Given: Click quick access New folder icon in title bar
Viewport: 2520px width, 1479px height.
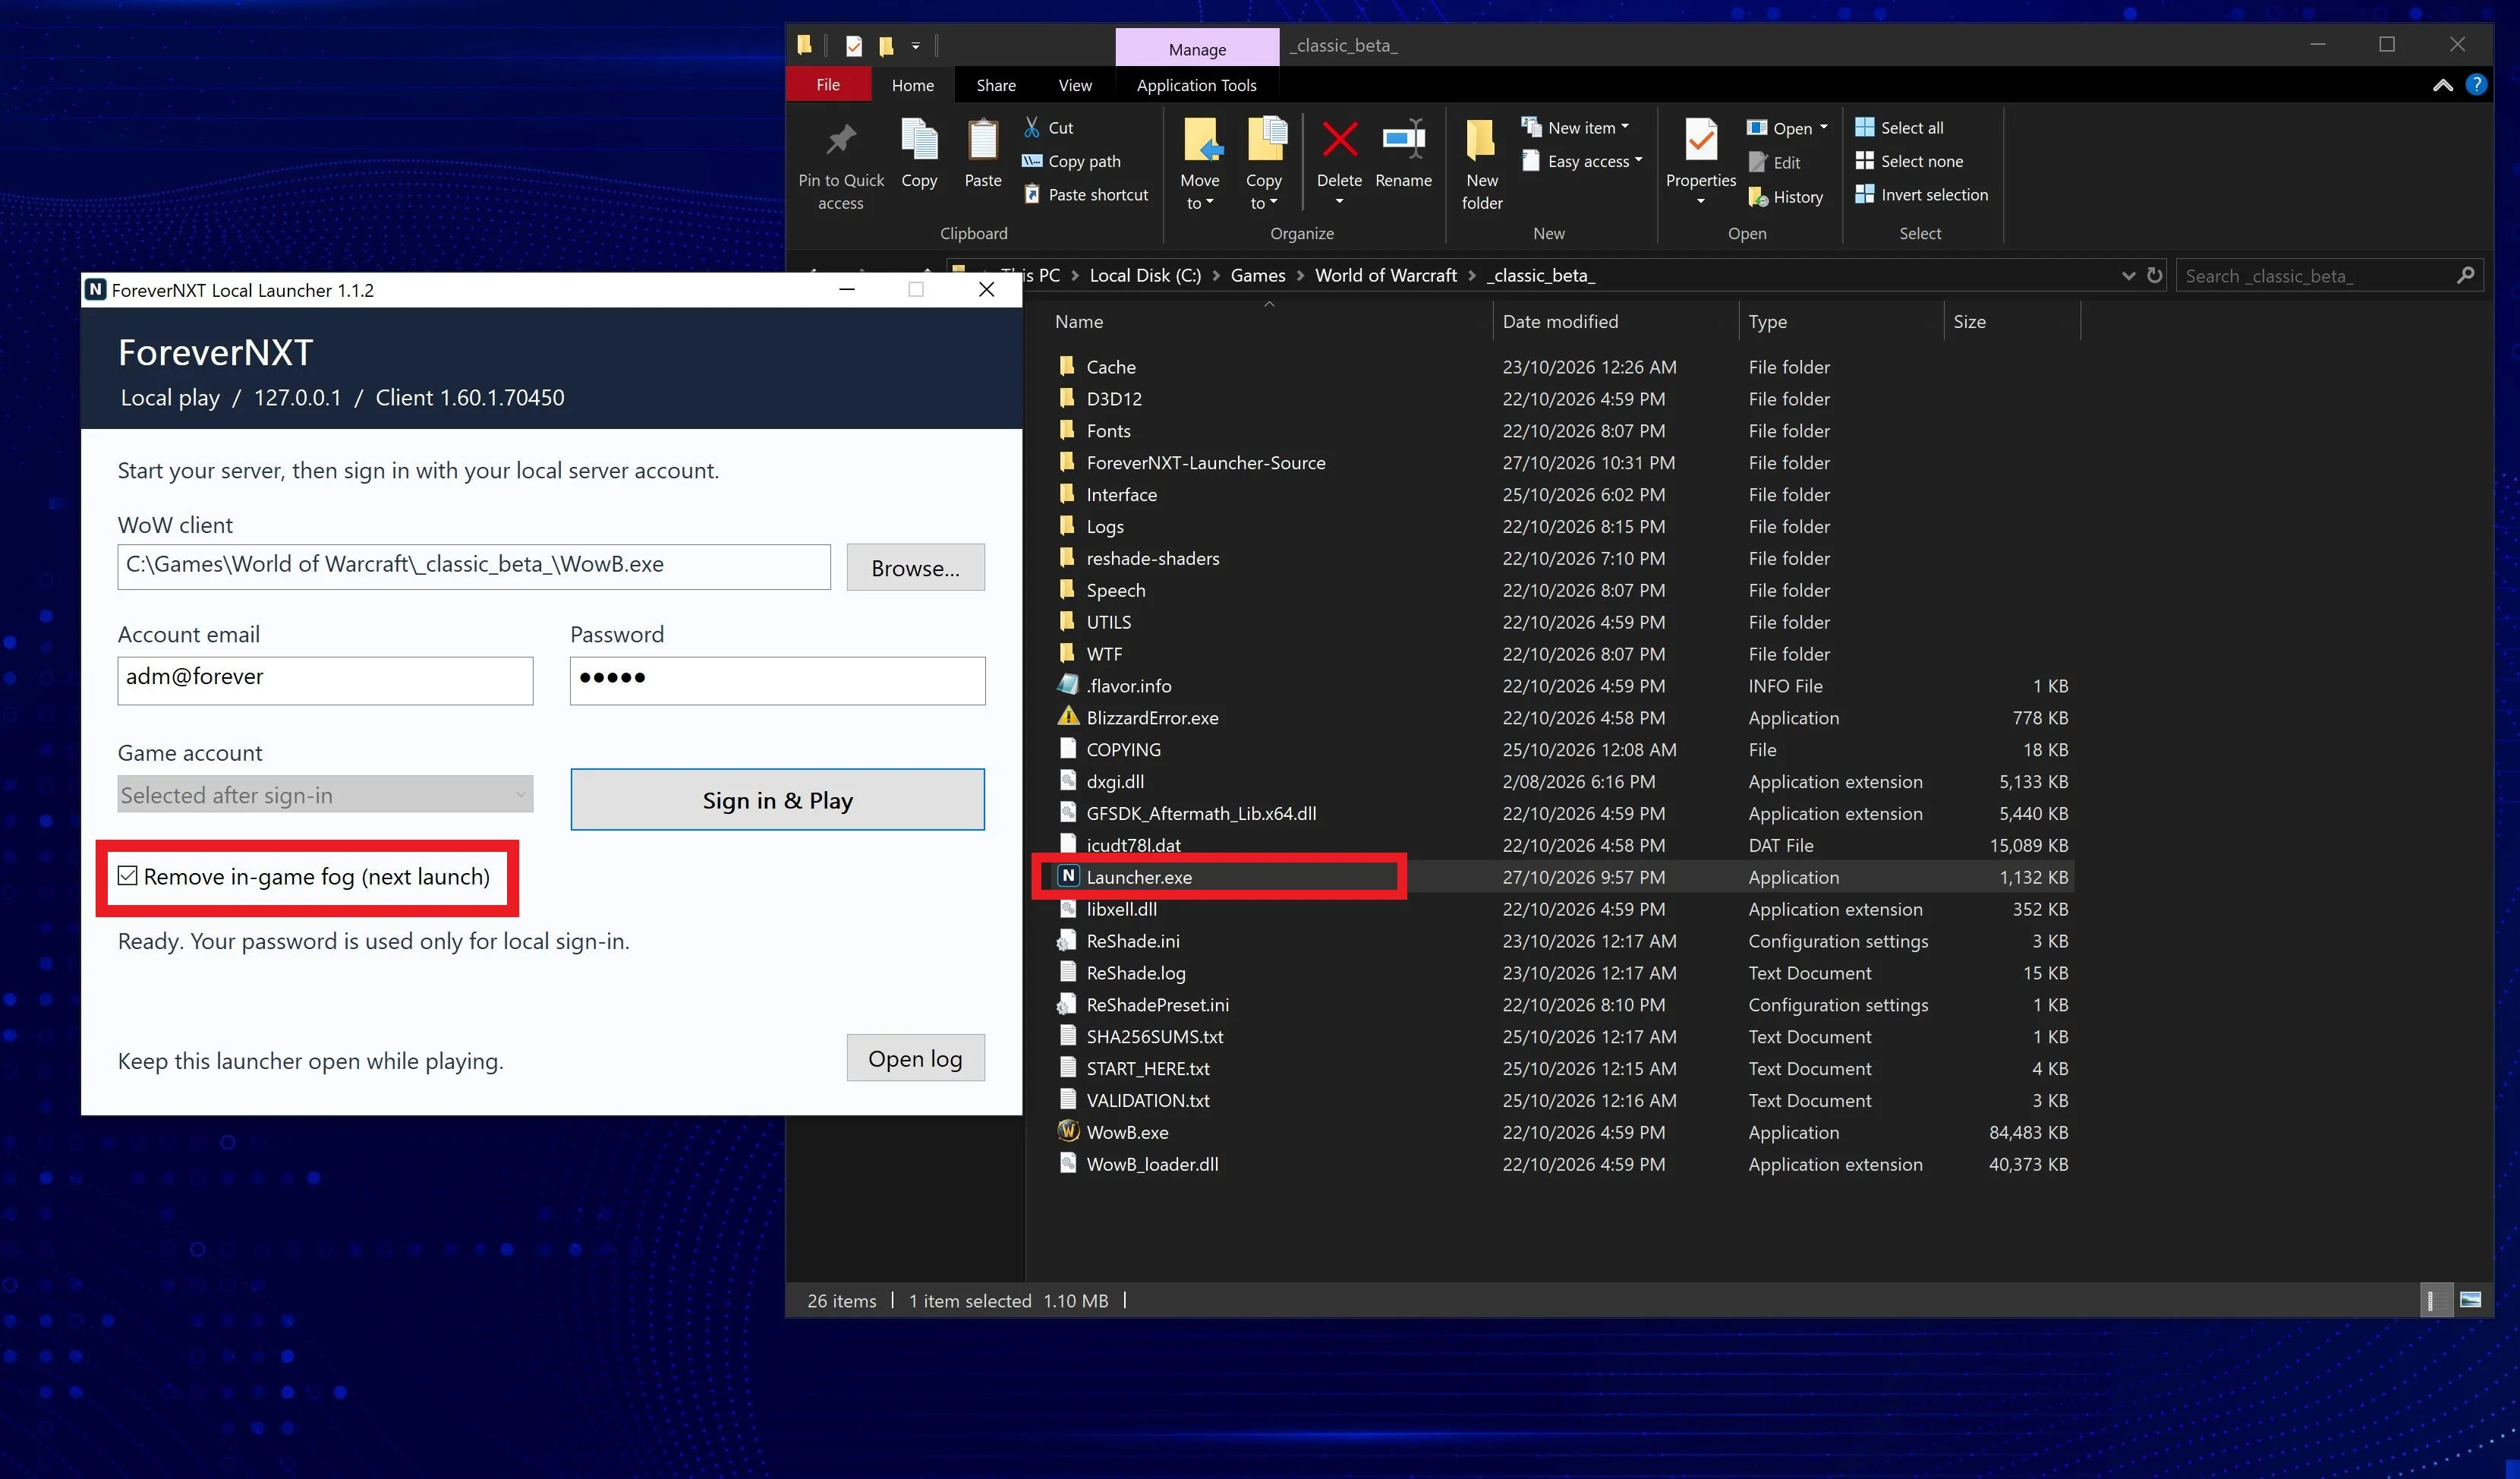Looking at the screenshot, I should pos(886,46).
